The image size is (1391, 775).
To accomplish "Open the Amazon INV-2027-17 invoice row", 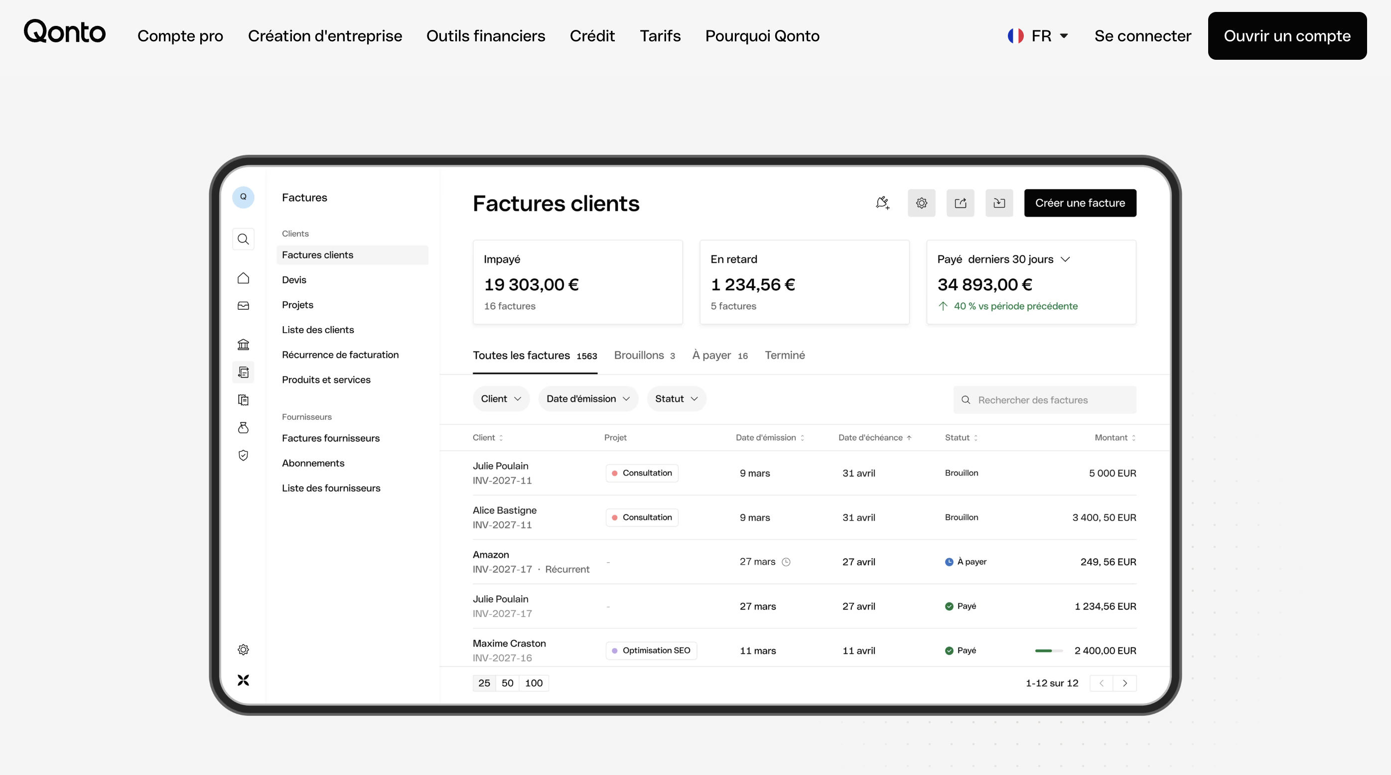I will [805, 562].
